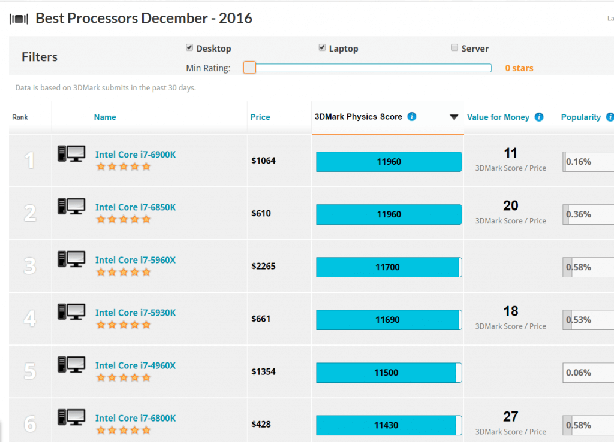Click the 0.16% popularity bar
Viewport: 614px width, 442px height.
click(588, 162)
